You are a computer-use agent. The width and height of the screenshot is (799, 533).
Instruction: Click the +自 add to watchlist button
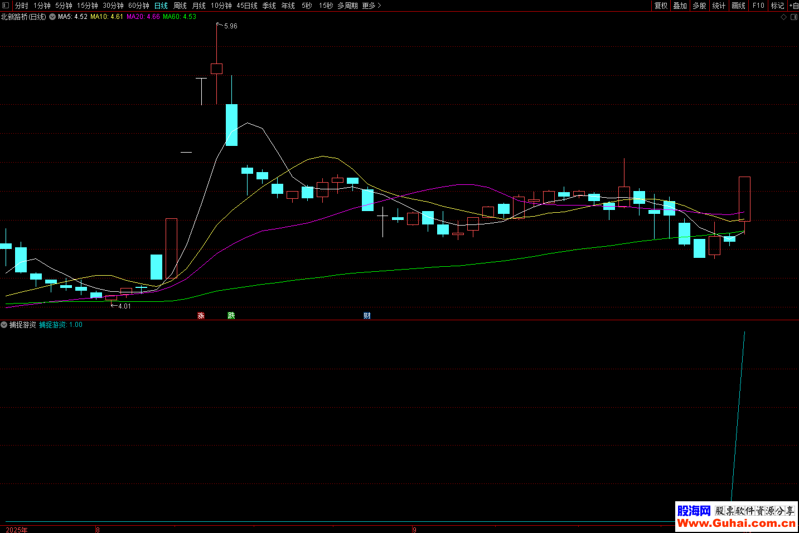click(793, 6)
